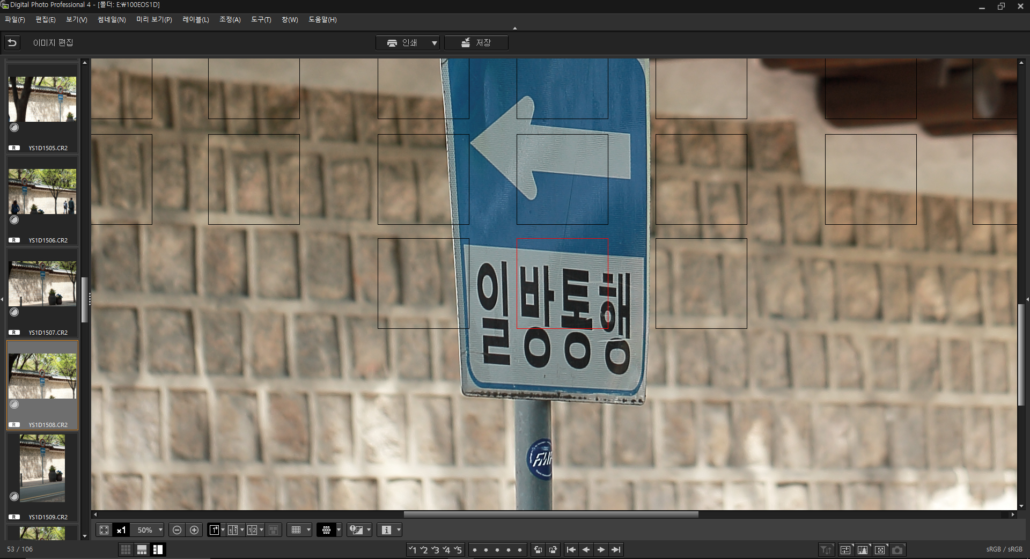This screenshot has height=559, width=1030.
Task: Click the return-to-main-window arrow icon
Action: (12, 42)
